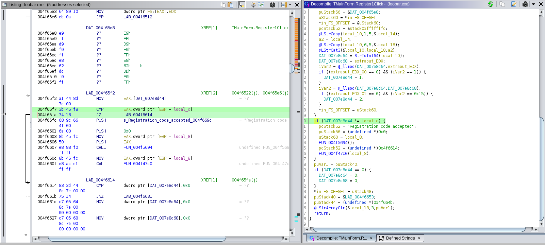Screen dimensions: 545x245
Task: Re-decompile with the green refresh icon
Action: (491, 4)
